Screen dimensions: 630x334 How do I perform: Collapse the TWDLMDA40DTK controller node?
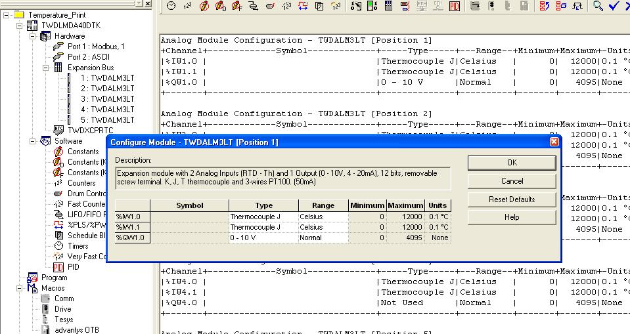pyautogui.click(x=19, y=26)
